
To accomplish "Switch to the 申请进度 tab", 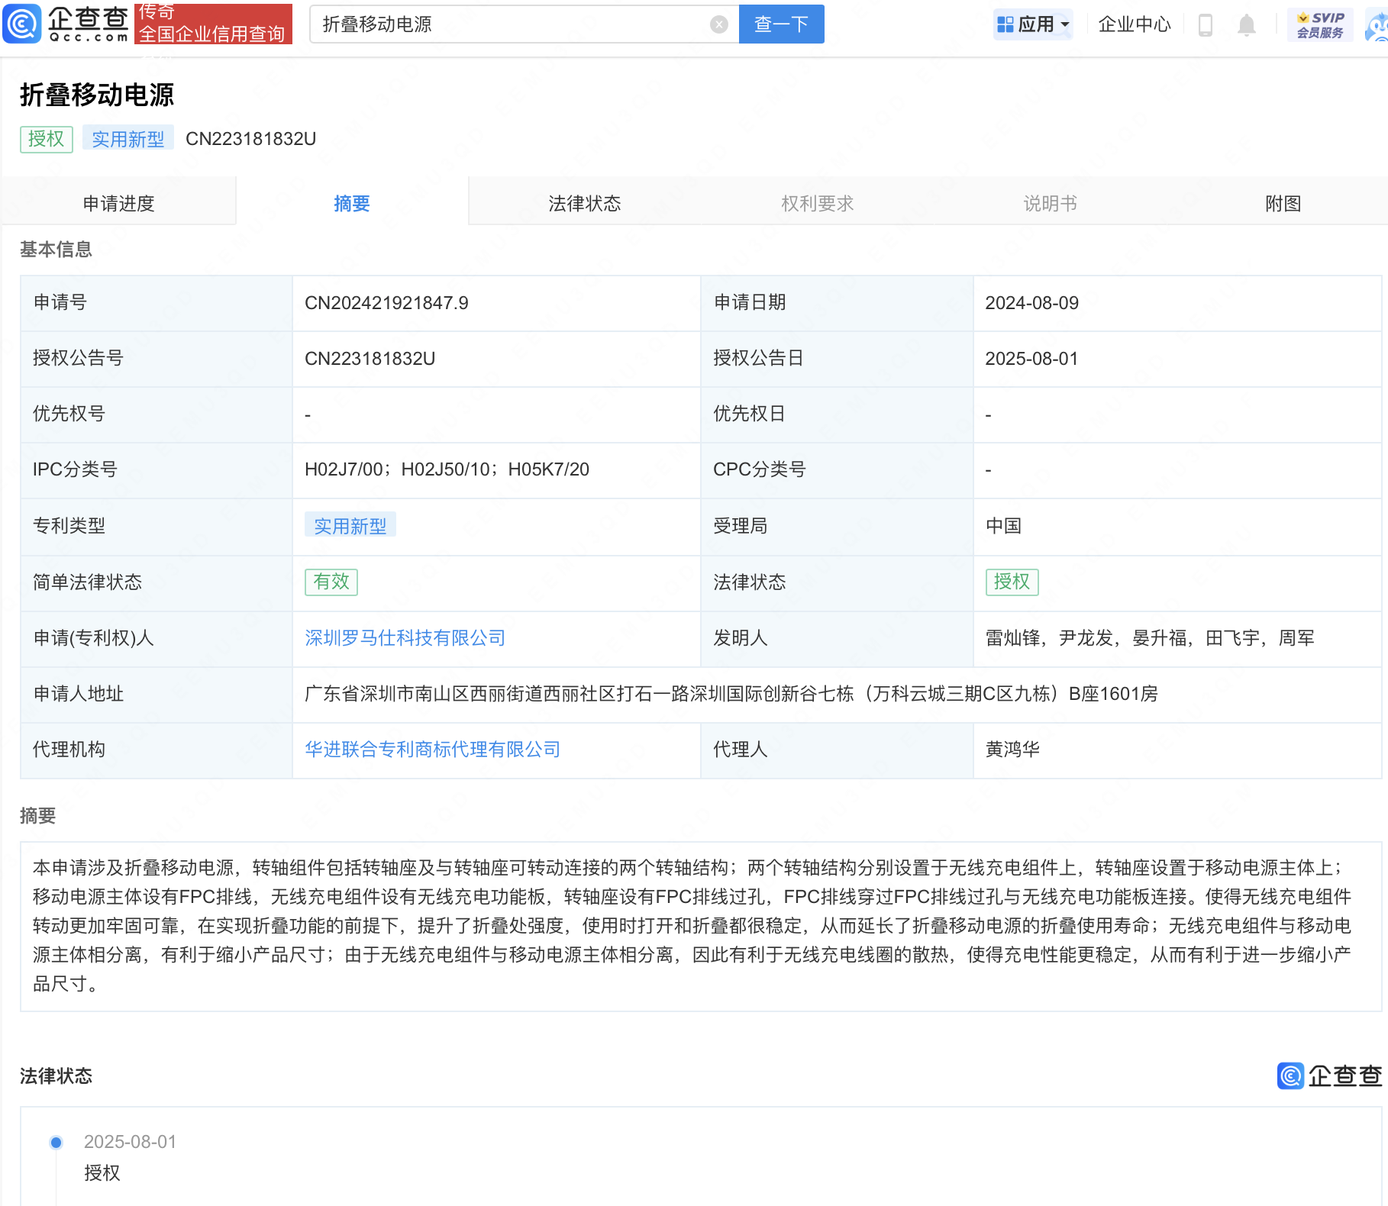I will 118,203.
